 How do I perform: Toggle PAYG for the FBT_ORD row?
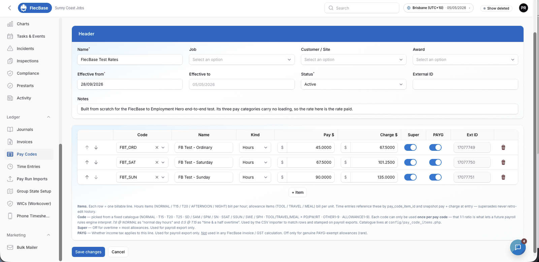435,148
